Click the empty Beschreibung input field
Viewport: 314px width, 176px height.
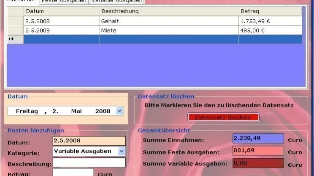(x=89, y=163)
